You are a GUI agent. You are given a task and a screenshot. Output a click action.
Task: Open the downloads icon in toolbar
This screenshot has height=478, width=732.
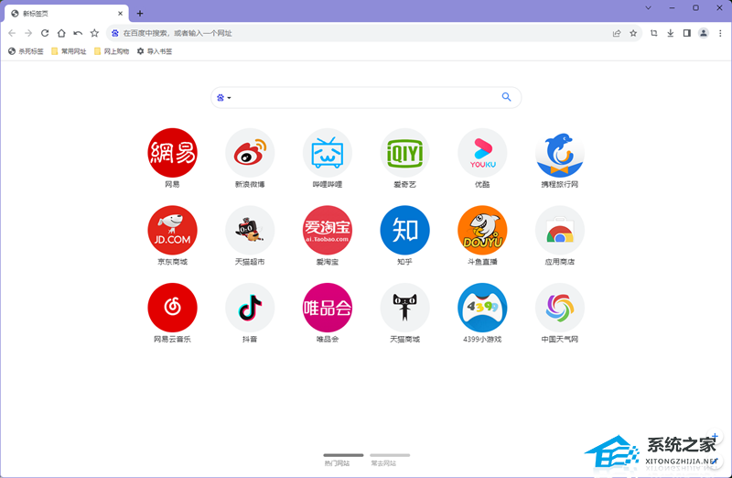(670, 33)
